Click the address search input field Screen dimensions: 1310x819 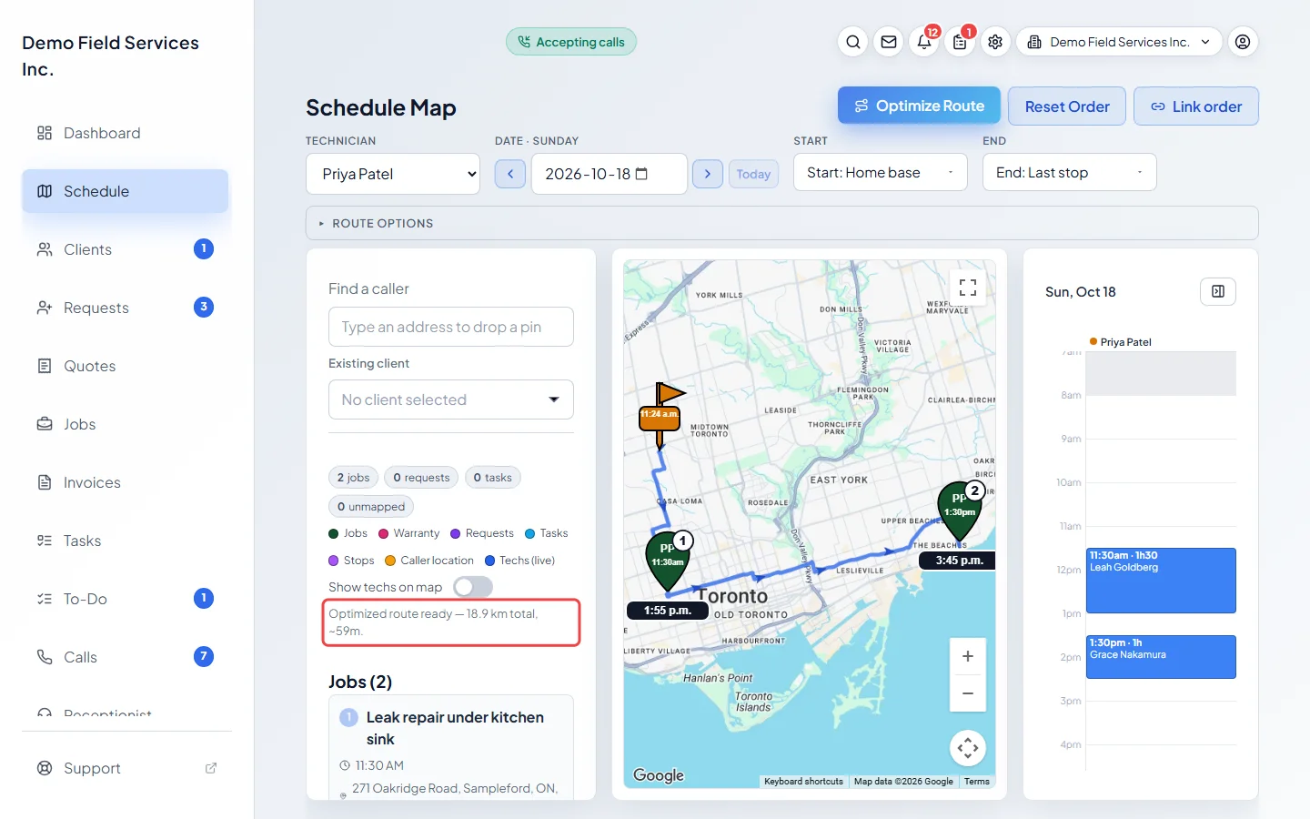(x=451, y=327)
